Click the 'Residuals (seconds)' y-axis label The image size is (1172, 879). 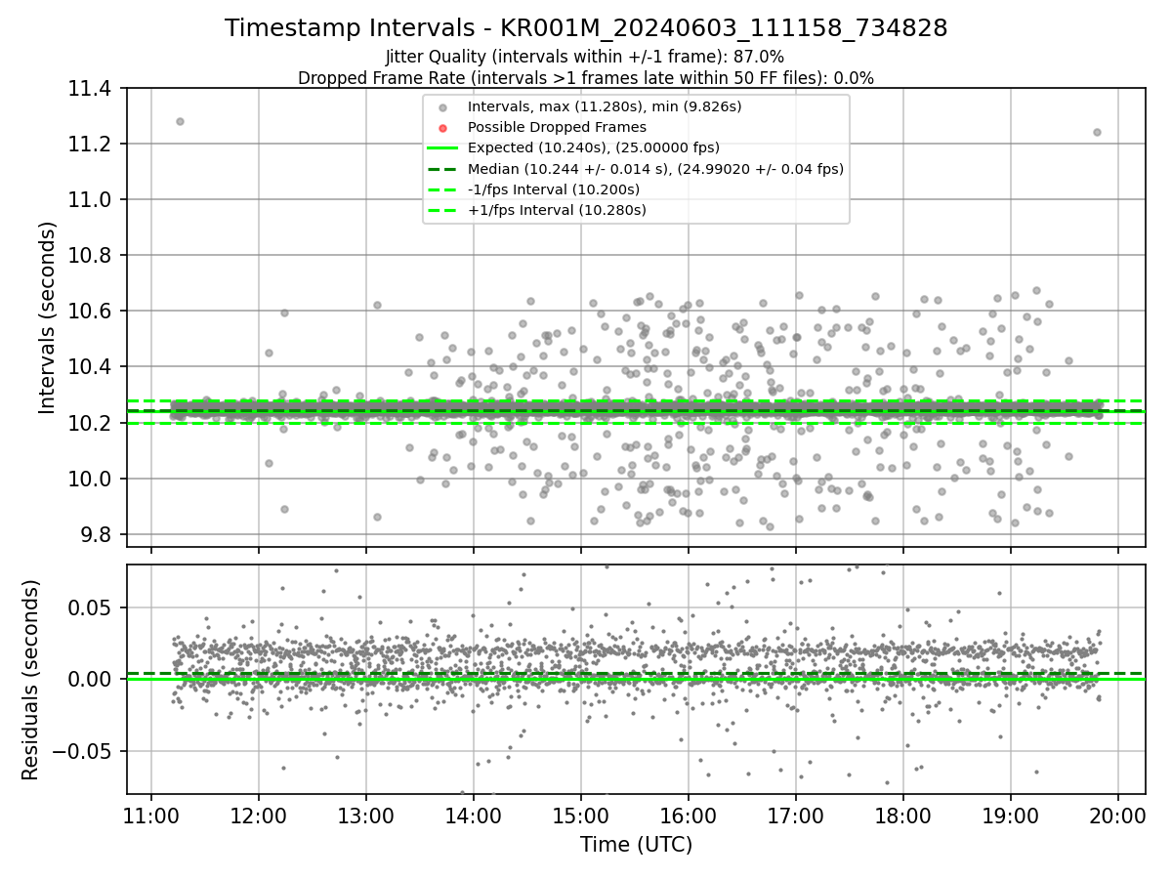coord(30,680)
